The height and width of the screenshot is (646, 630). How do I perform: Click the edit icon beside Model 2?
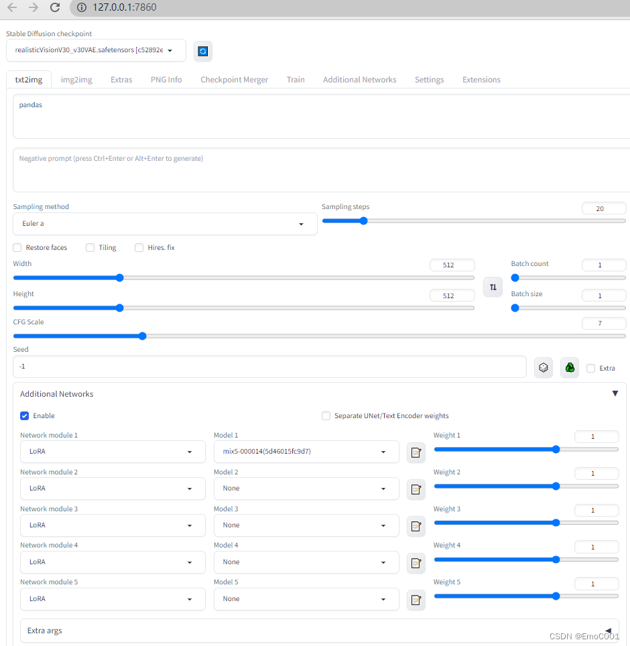pyautogui.click(x=416, y=489)
